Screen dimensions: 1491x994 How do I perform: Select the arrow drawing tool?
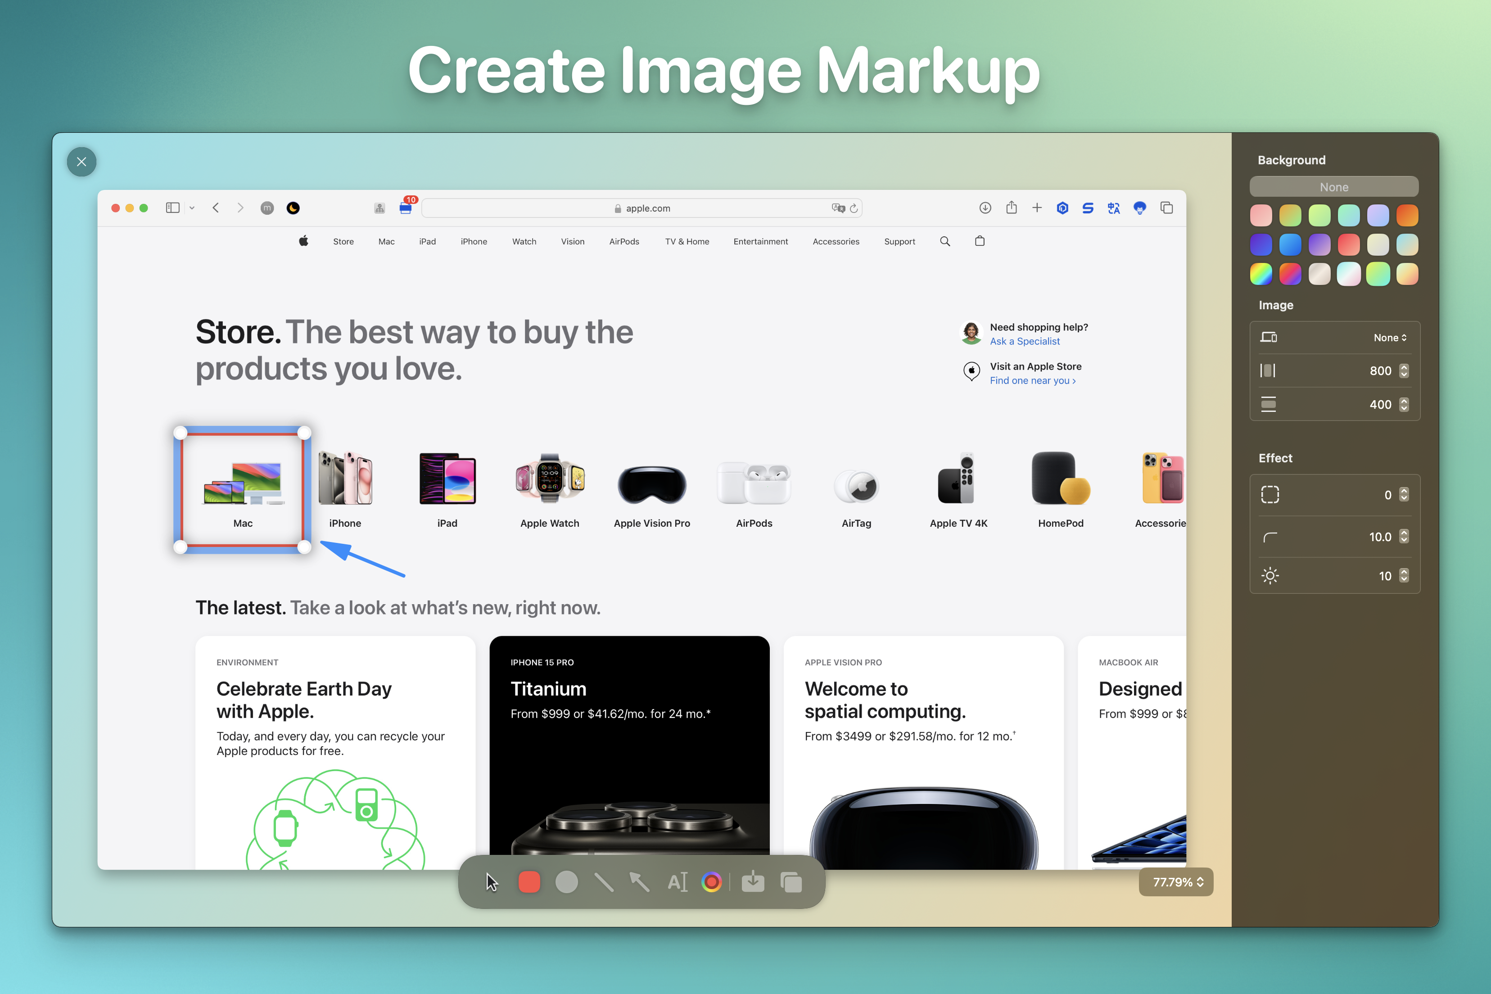(x=640, y=882)
